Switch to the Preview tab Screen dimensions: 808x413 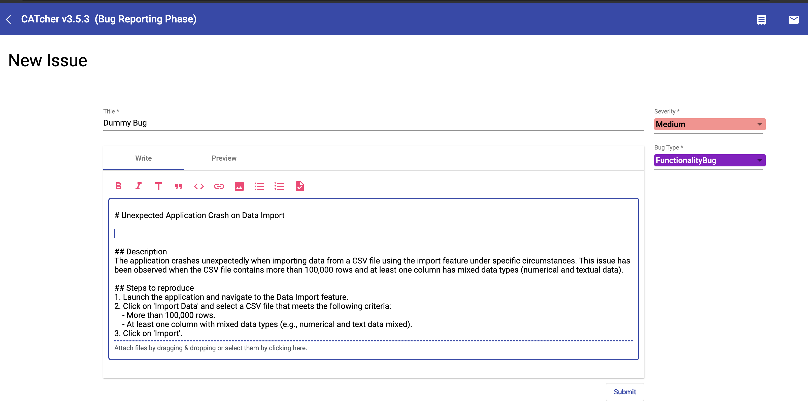pos(224,158)
